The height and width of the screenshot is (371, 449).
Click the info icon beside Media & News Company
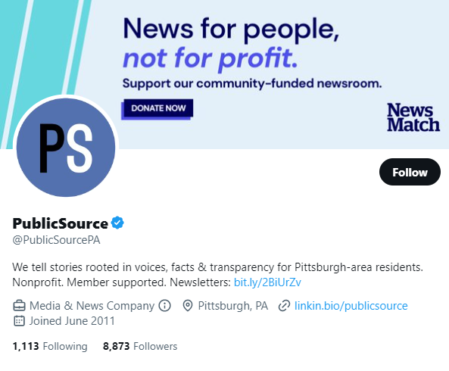tap(164, 305)
